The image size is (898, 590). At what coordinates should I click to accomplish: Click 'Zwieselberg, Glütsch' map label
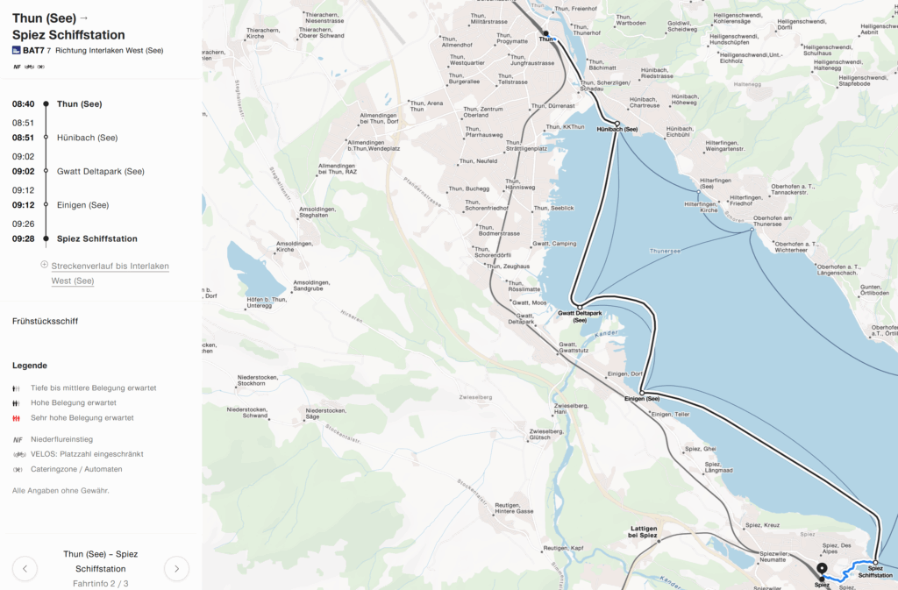coord(547,434)
